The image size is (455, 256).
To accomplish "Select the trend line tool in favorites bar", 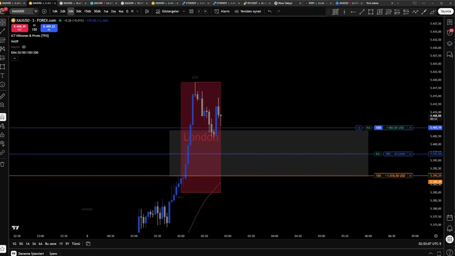I will [362, 12].
